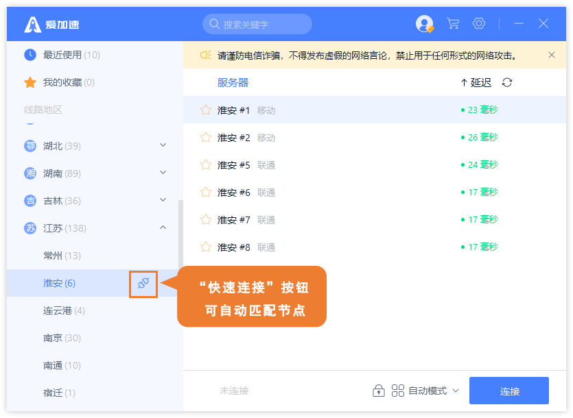Star the 淮安 #8 server
The width and height of the screenshot is (573, 418).
(x=205, y=247)
